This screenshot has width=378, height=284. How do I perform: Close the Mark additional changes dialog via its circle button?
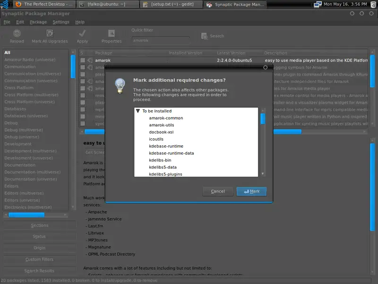pos(265,67)
